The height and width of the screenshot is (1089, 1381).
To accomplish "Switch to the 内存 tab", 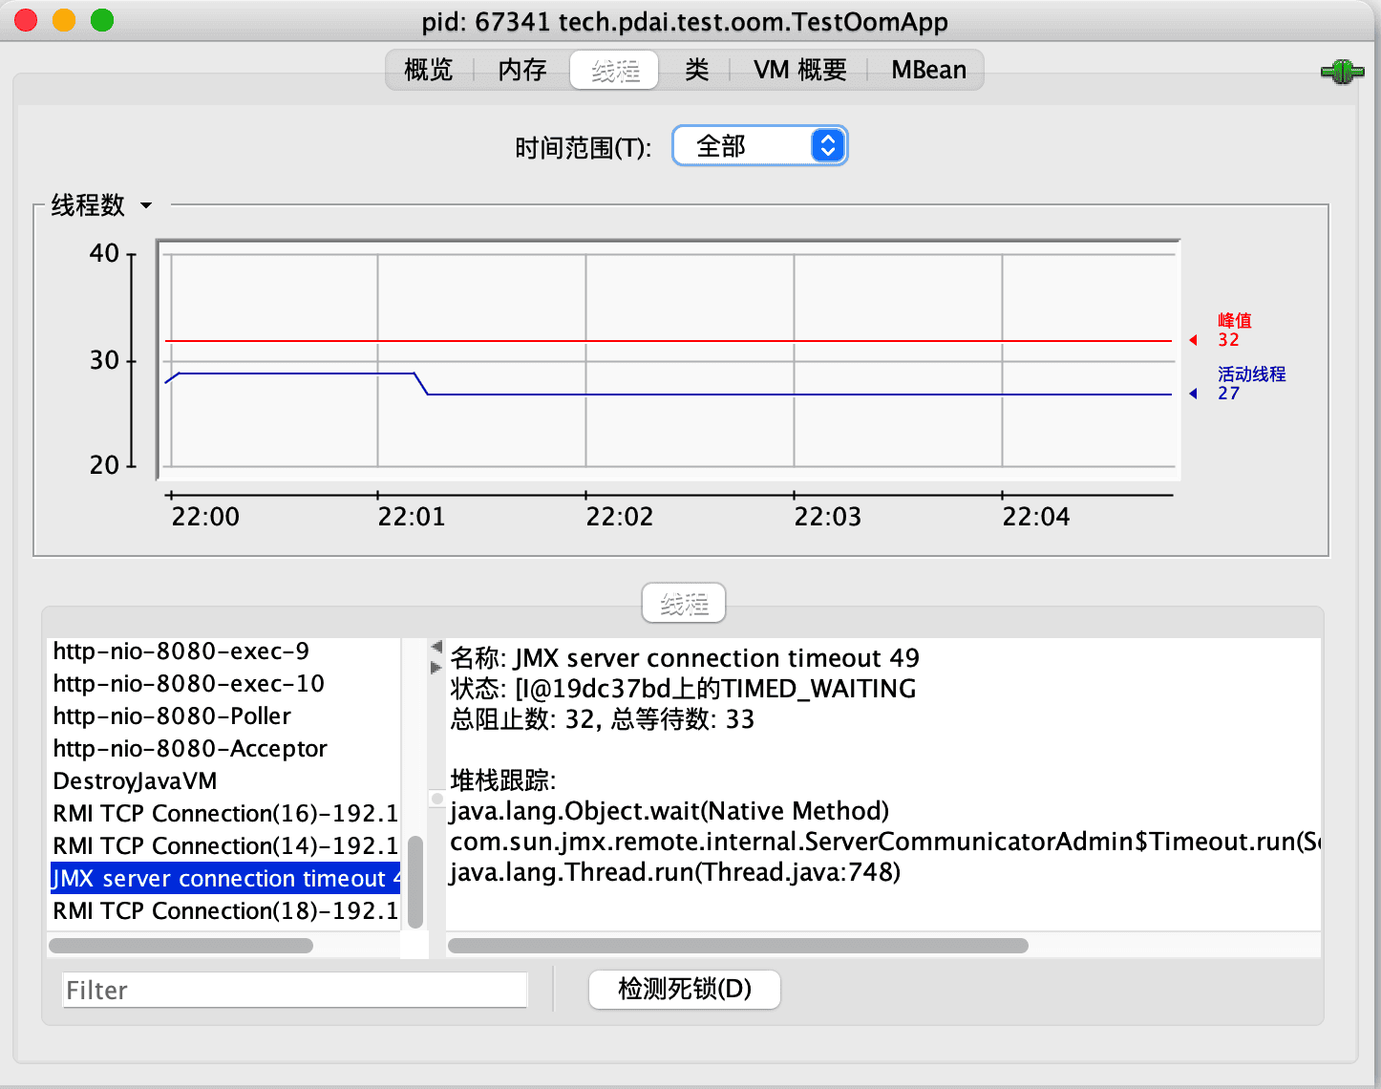I will (x=522, y=70).
